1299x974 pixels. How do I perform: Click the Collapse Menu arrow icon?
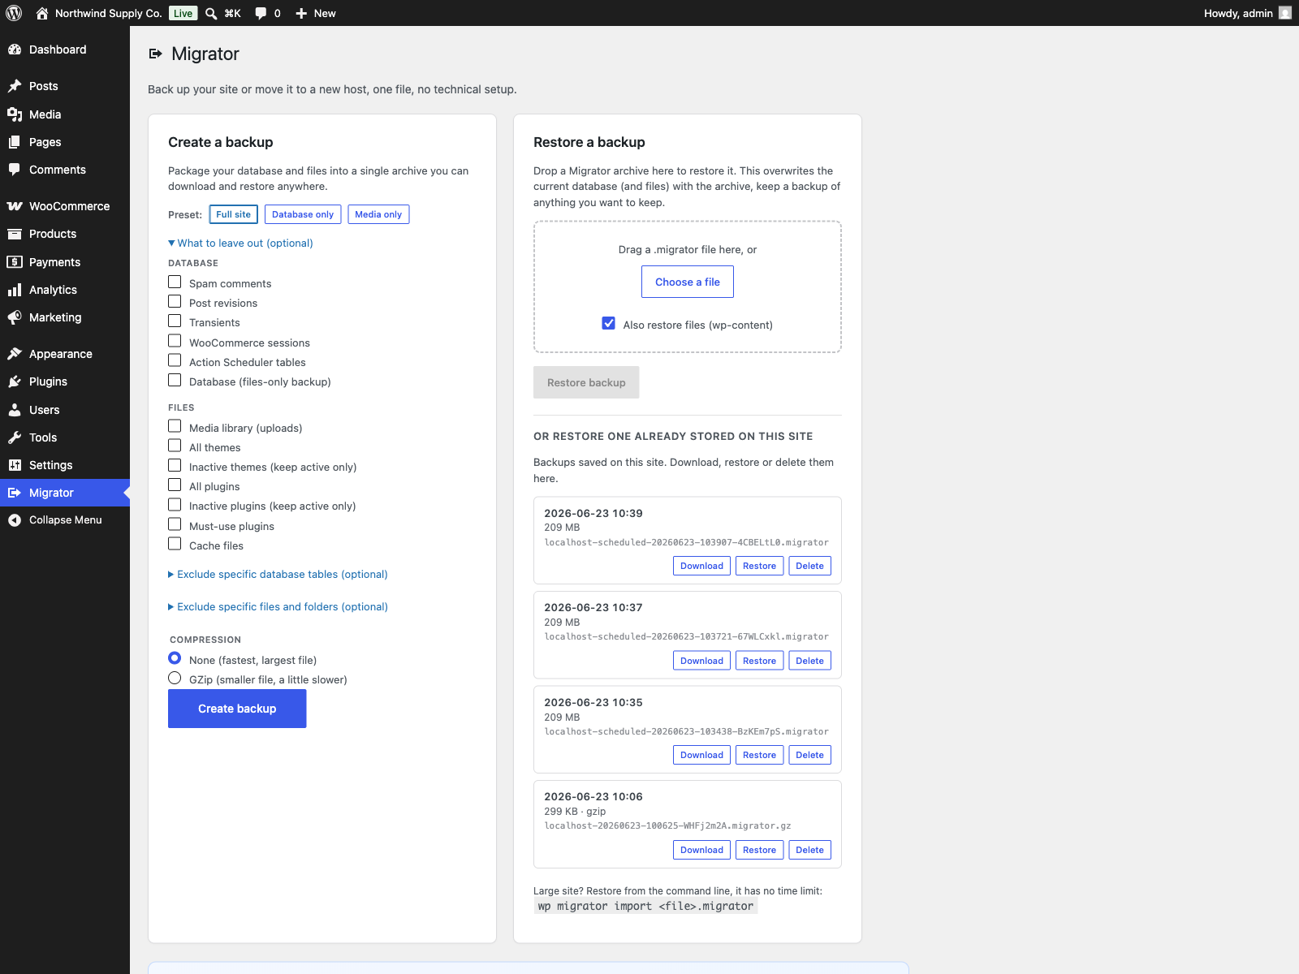pos(15,520)
